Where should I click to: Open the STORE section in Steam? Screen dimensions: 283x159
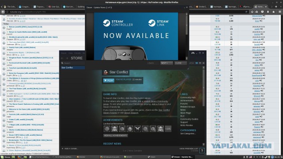pos(76,58)
